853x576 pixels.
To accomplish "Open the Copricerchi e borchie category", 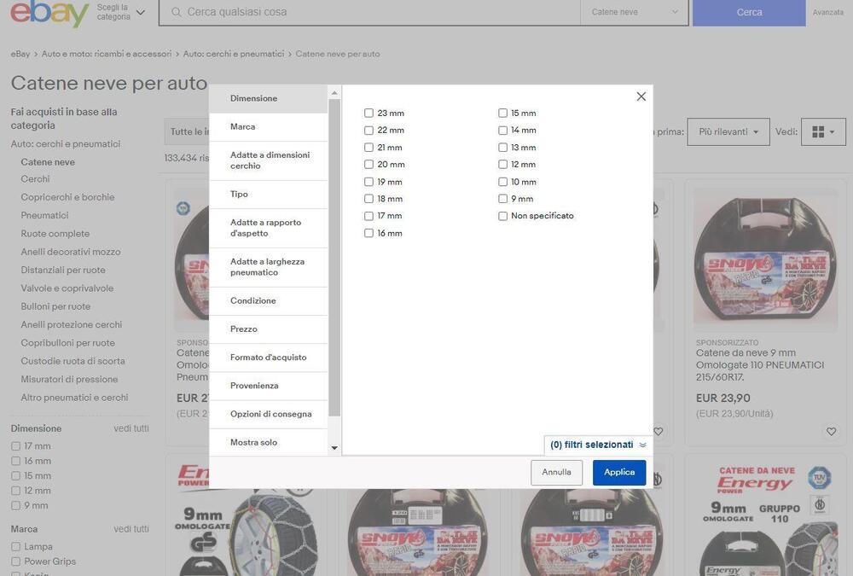I will tap(67, 197).
